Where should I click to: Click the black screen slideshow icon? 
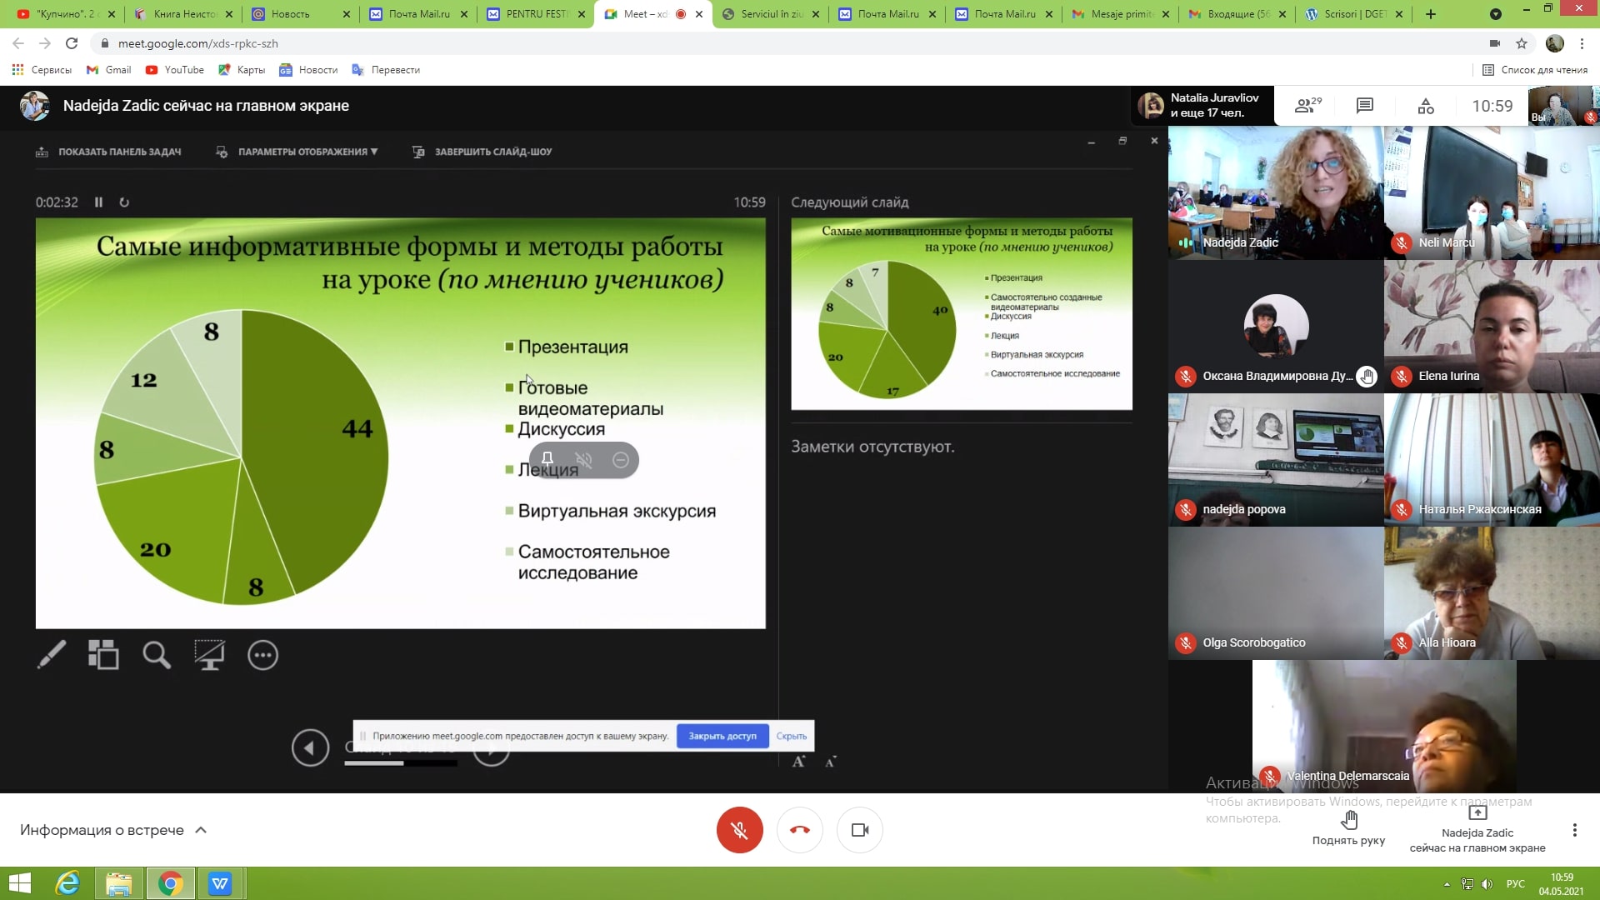click(209, 655)
